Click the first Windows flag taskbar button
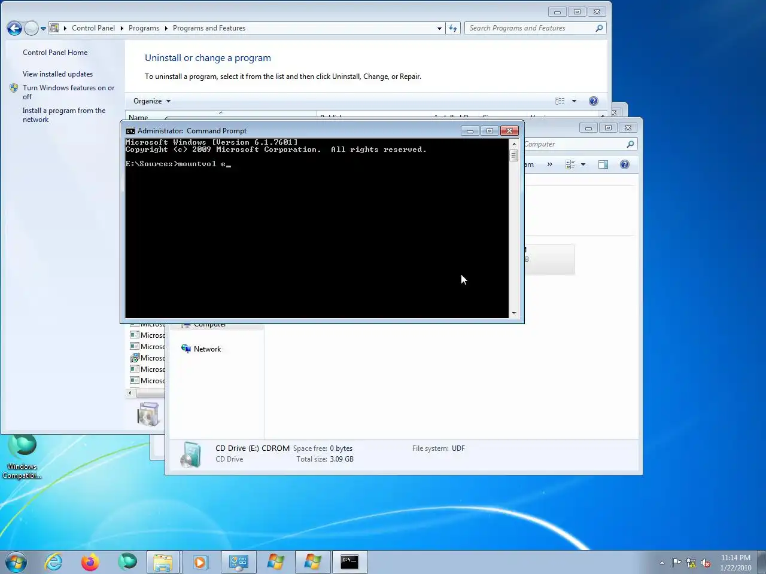Viewport: 766px width, 574px height. click(275, 562)
